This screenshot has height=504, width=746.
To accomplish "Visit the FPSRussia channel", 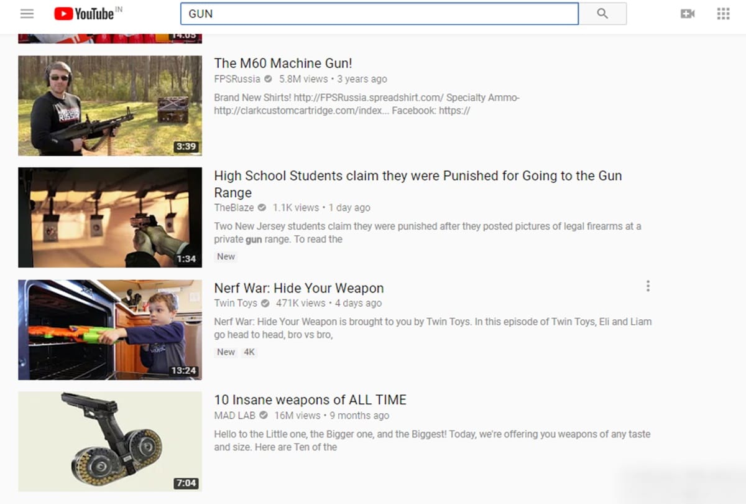I will point(237,79).
